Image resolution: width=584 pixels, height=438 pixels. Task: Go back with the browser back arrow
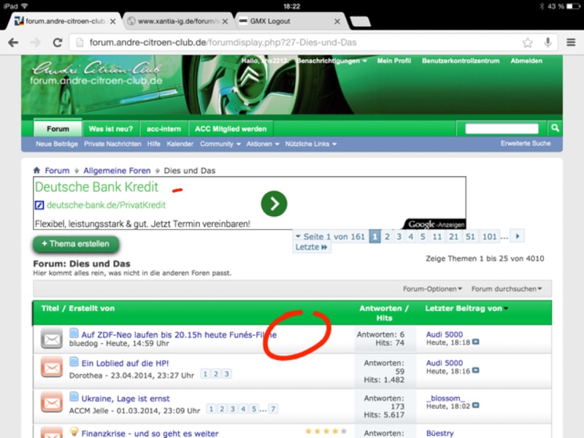tap(13, 42)
